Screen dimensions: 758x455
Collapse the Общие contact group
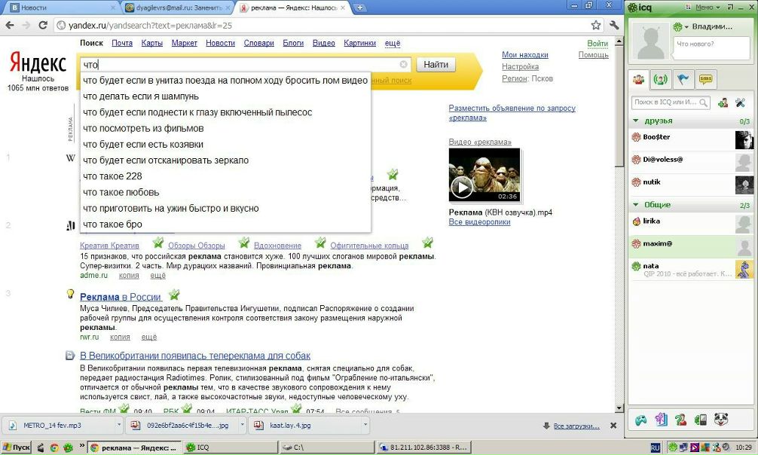click(x=637, y=205)
